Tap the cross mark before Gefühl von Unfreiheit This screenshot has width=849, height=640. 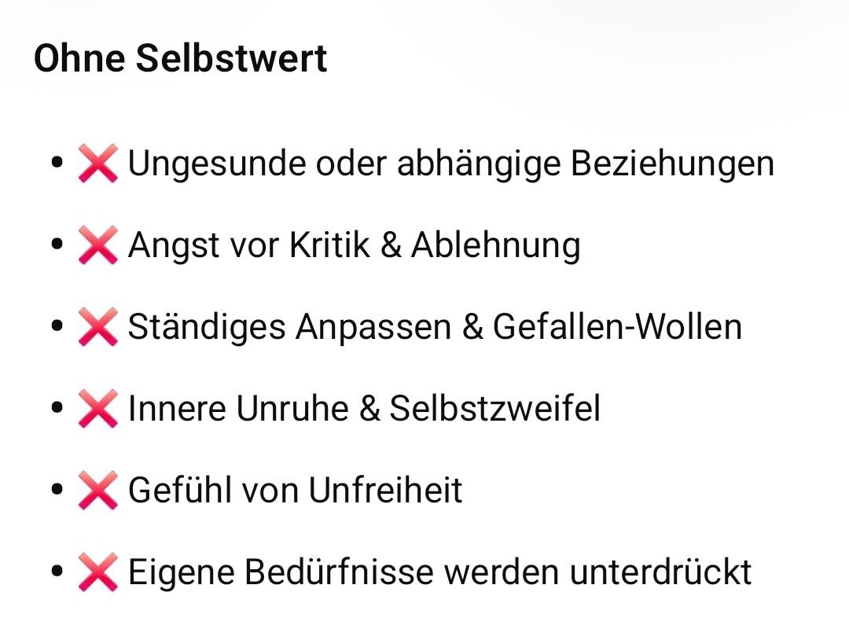97,491
